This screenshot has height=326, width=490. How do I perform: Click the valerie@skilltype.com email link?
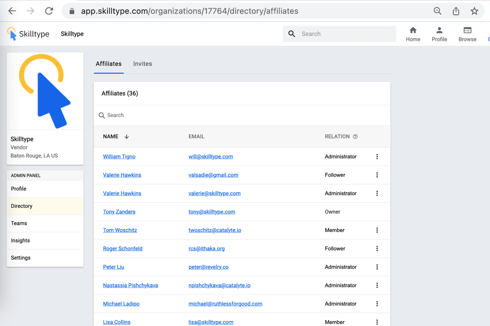214,194
